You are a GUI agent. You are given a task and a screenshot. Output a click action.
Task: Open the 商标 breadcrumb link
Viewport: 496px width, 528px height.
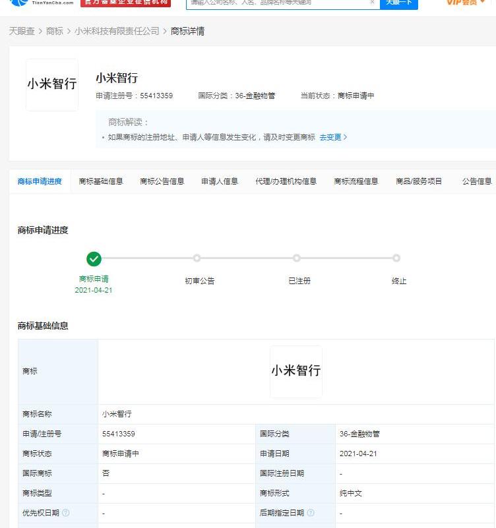[x=55, y=32]
